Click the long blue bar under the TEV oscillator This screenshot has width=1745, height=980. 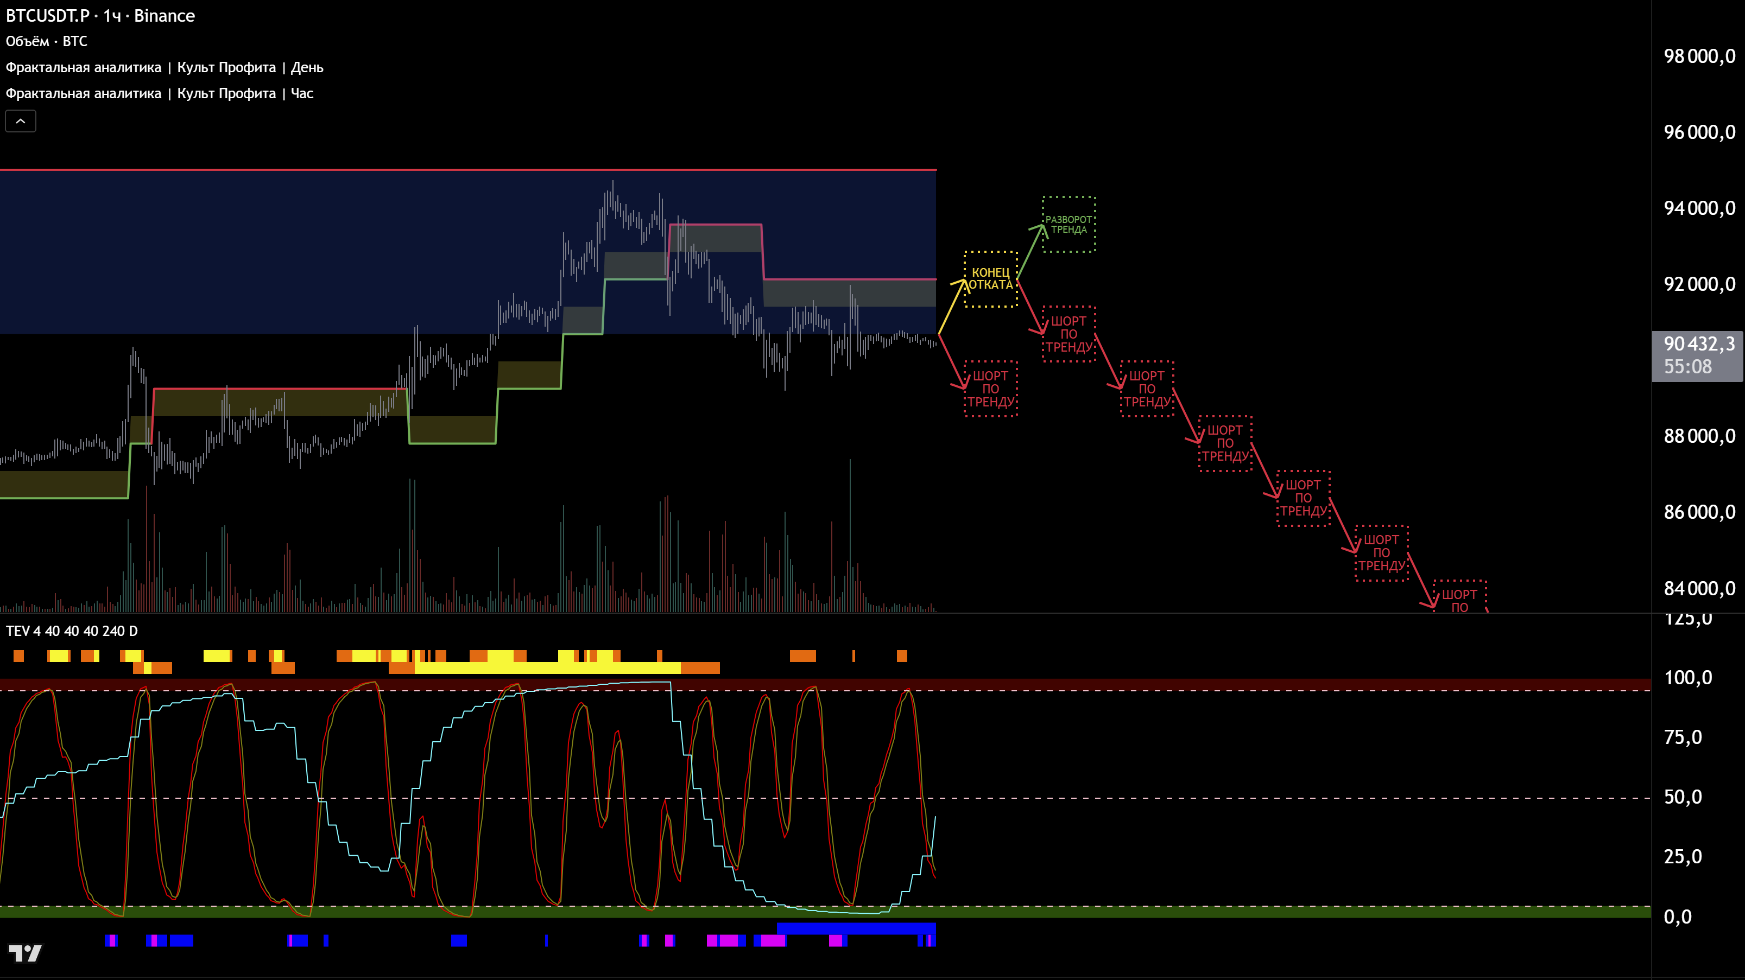856,928
